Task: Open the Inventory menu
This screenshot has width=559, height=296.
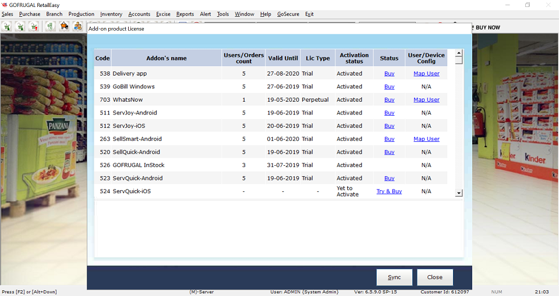Action: click(x=111, y=14)
